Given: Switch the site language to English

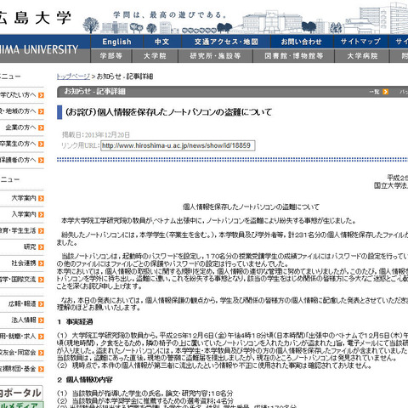Looking at the screenshot, I should [x=116, y=42].
